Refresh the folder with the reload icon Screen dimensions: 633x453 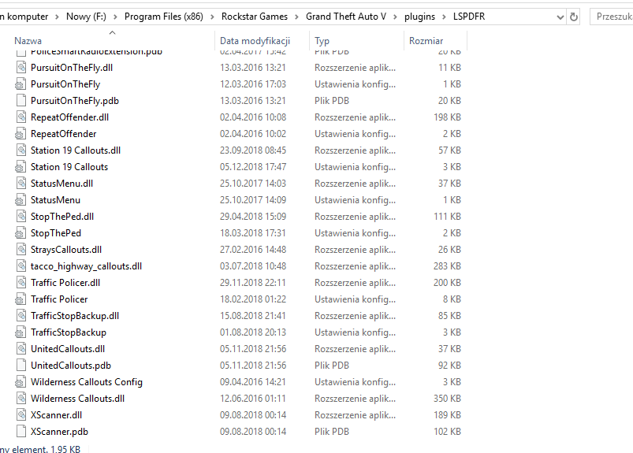click(x=573, y=17)
